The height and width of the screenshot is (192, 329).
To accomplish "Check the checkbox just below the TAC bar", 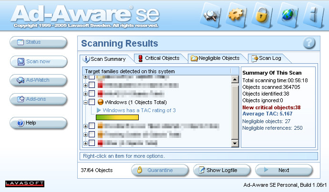I will (x=92, y=125).
